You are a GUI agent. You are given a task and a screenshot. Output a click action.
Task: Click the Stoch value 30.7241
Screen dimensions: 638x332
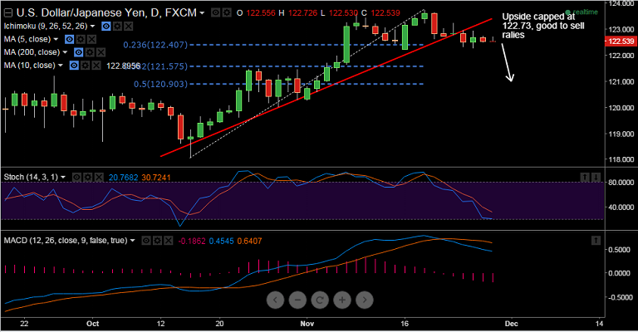point(156,178)
